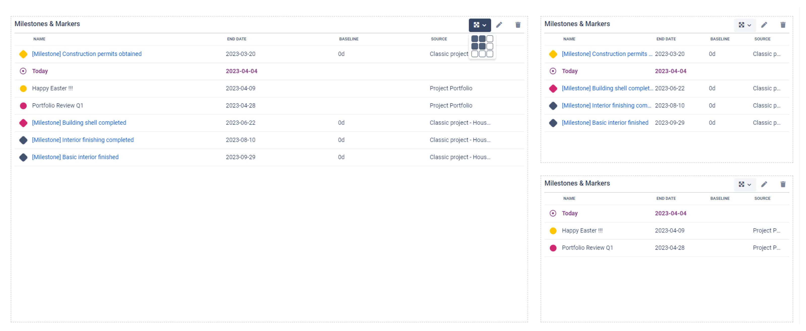The width and height of the screenshot is (806, 331).
Task: Sort by NAME column in left widget
Action: point(40,39)
